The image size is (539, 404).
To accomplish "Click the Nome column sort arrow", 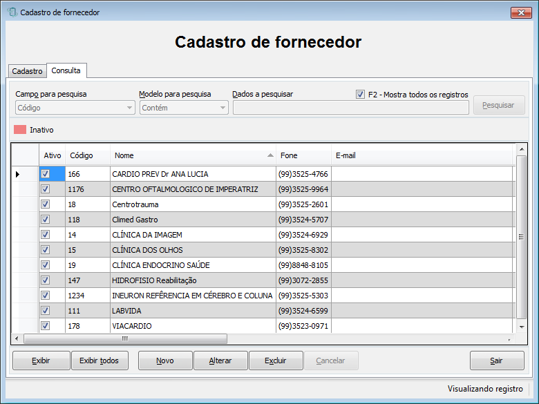I will (270, 155).
